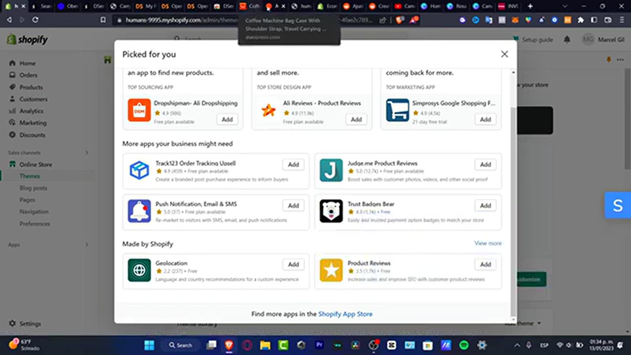Screen dimensions: 631x355
Task: Select Pages under Online Store
Action: click(27, 200)
